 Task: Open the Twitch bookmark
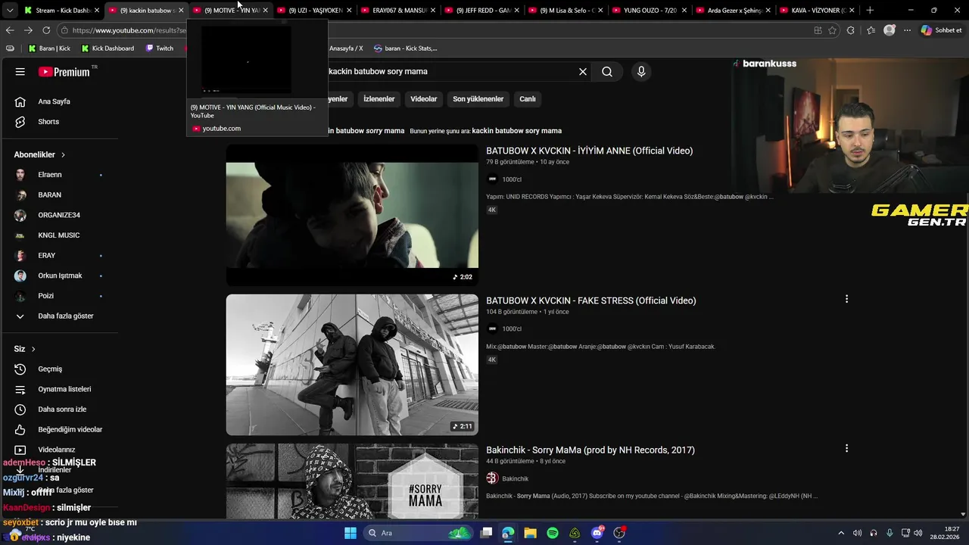160,48
